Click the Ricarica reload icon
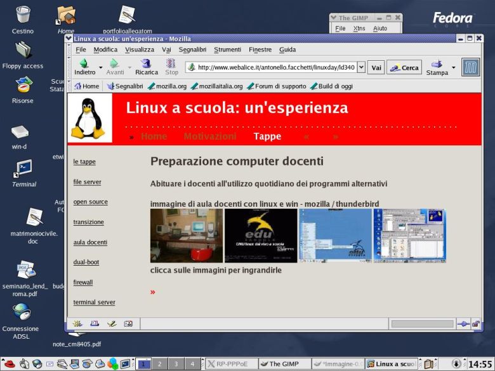Screen dimensions: 495x371 (146, 63)
